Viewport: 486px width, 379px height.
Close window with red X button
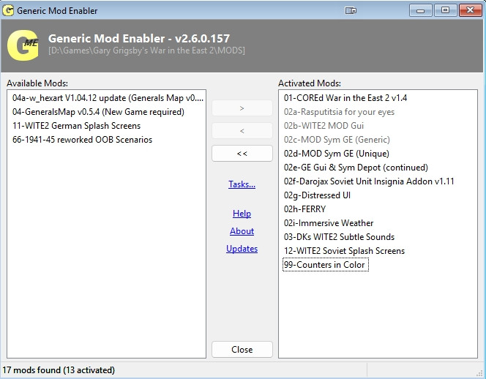(x=470, y=10)
